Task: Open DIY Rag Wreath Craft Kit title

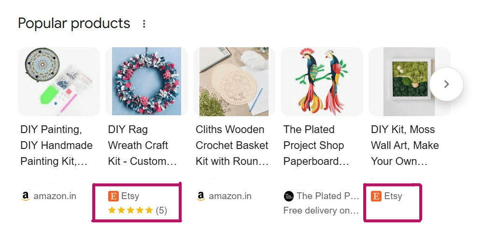Action: click(142, 145)
